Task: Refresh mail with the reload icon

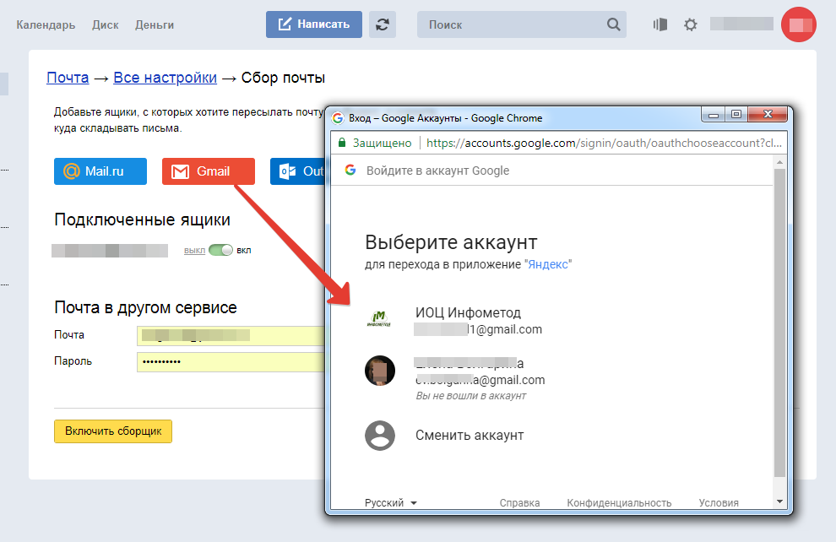Action: 383,24
